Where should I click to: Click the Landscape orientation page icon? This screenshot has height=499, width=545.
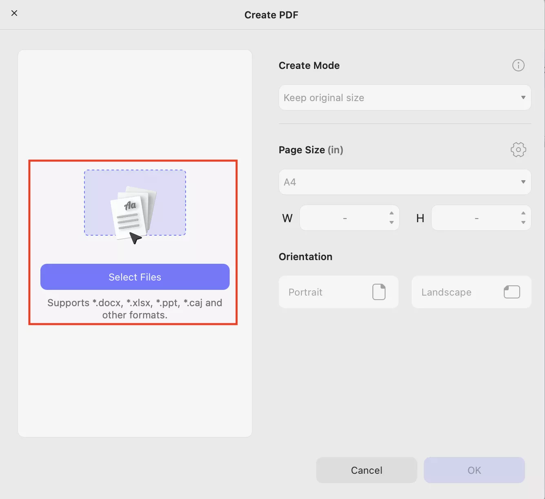click(x=512, y=291)
